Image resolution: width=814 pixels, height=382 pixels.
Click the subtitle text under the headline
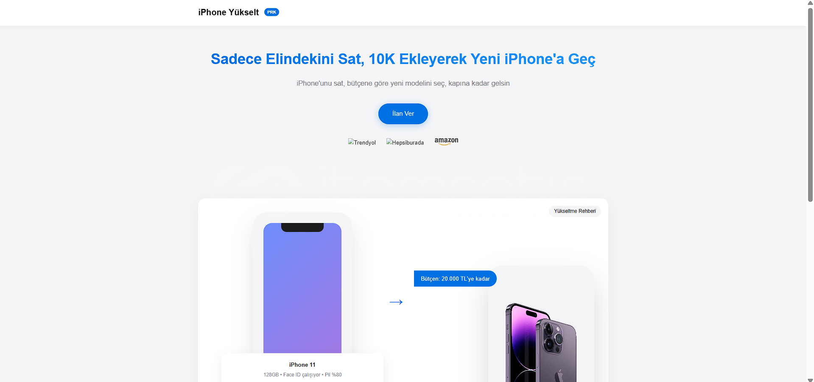tap(403, 83)
